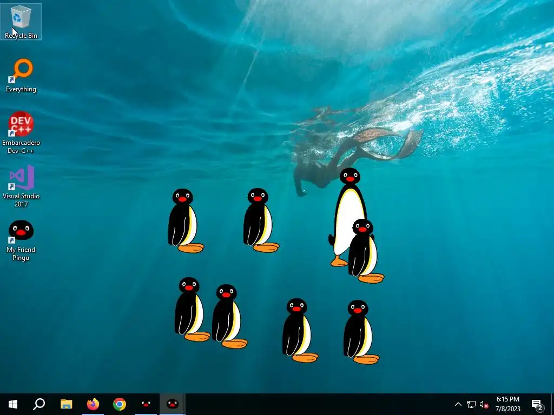Open the clock showing 6:15 PM

[x=507, y=404]
